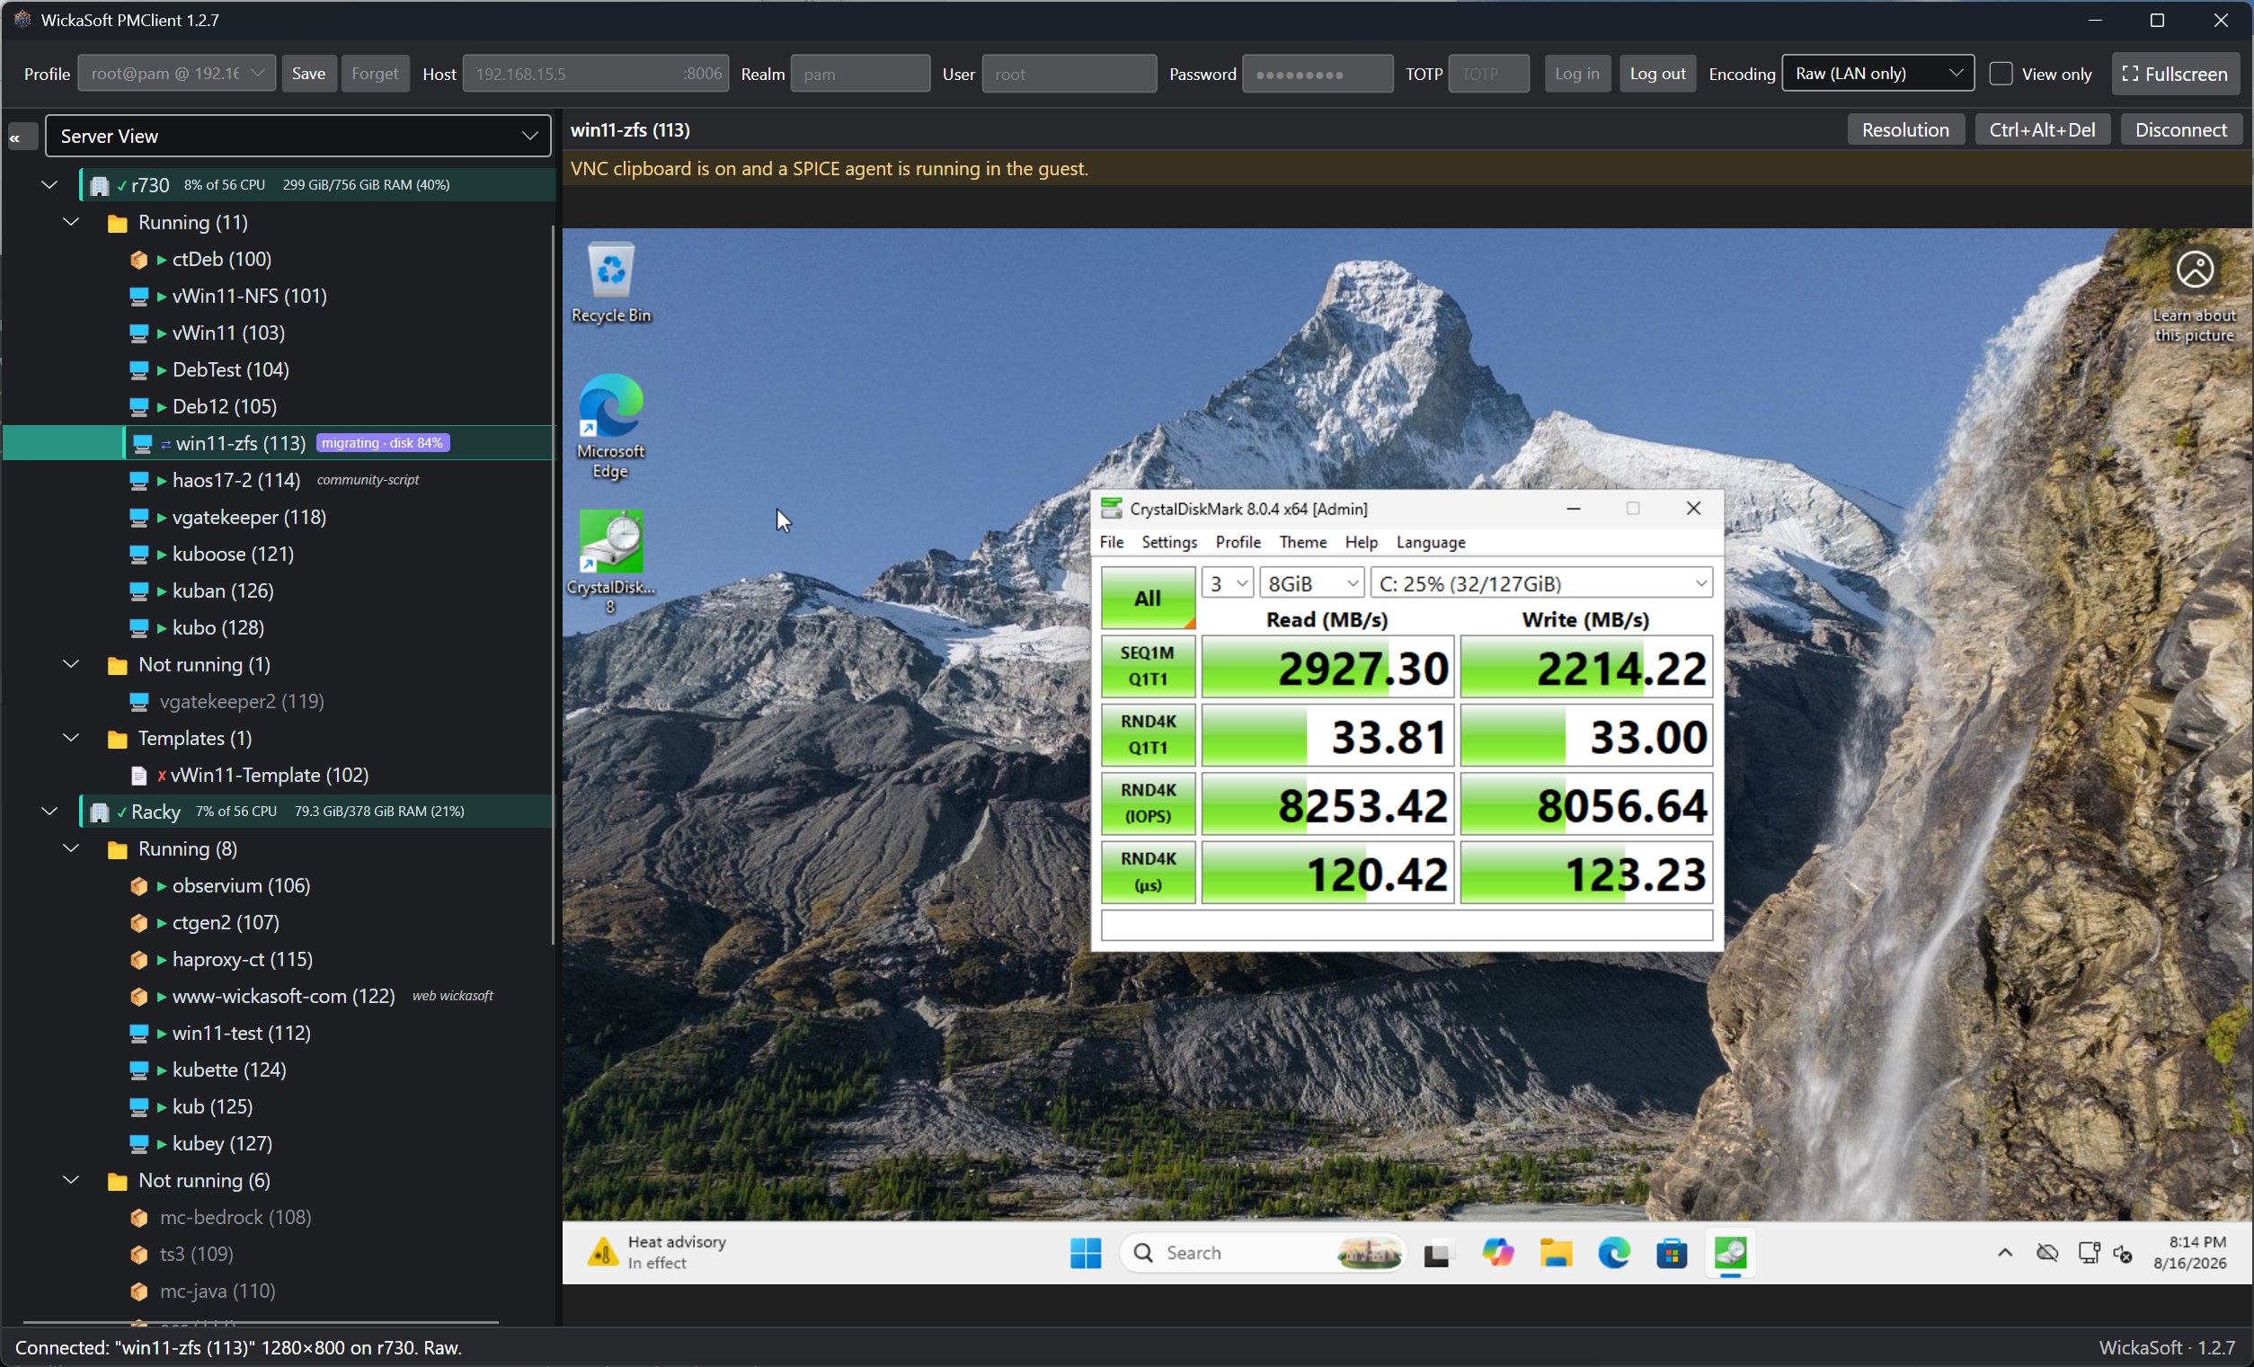
Task: Select vgatekeeper2 (119) stopped VM
Action: (x=242, y=702)
